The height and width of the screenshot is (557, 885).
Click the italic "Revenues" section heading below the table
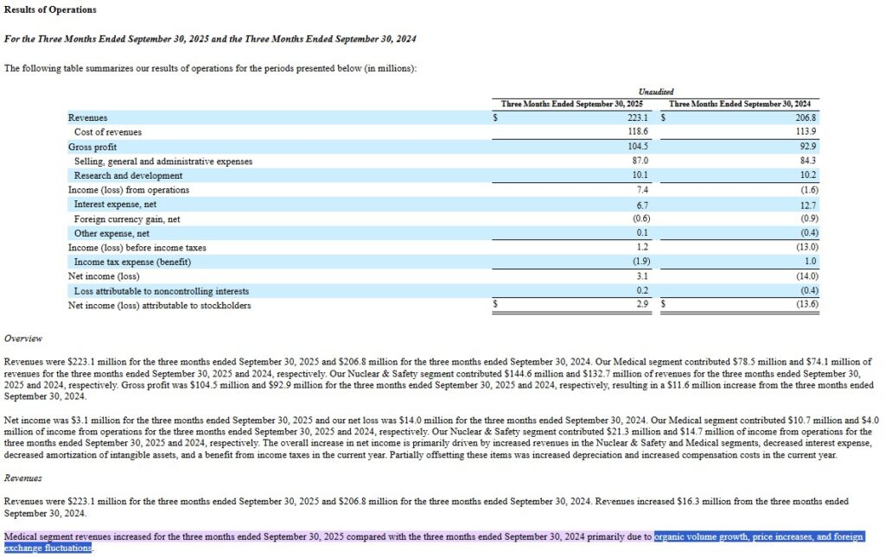[x=23, y=477]
